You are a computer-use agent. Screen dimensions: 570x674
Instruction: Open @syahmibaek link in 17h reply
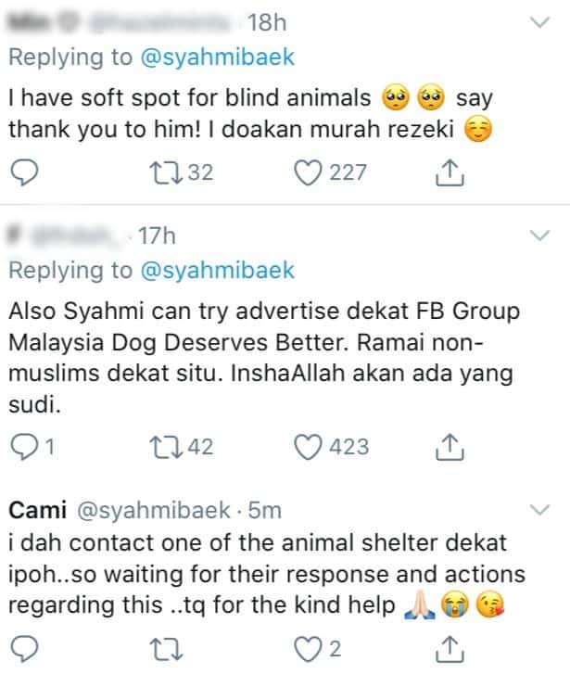click(216, 271)
